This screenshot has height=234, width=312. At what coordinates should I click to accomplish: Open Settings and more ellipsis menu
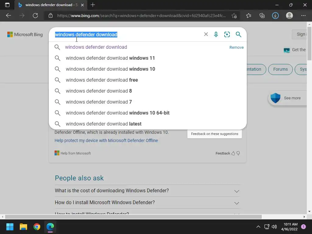coord(303,16)
